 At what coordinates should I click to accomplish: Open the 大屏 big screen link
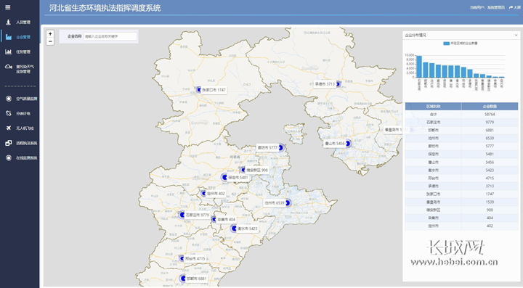(x=515, y=7)
